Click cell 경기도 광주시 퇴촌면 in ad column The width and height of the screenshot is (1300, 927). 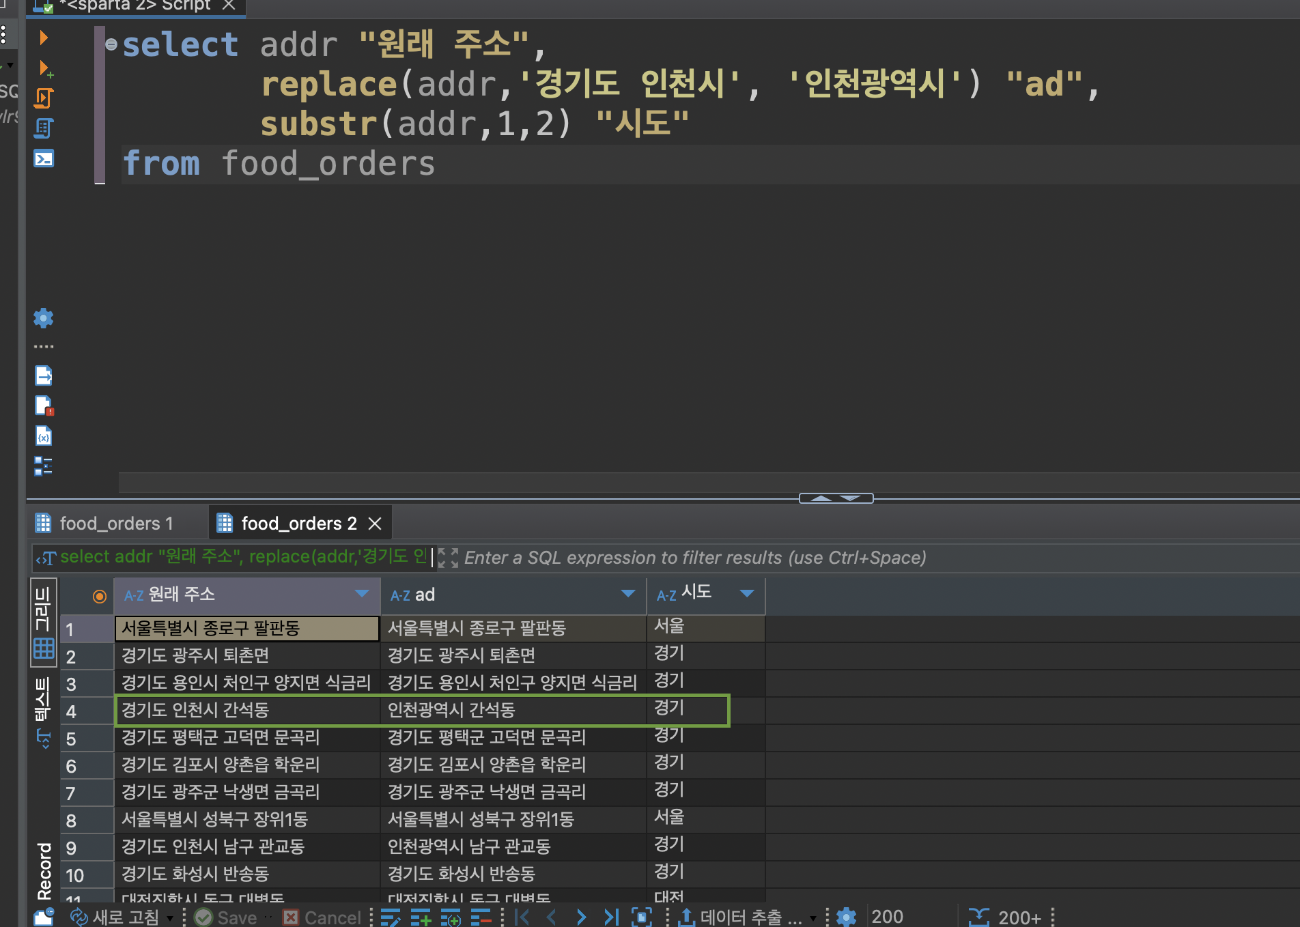[513, 655]
